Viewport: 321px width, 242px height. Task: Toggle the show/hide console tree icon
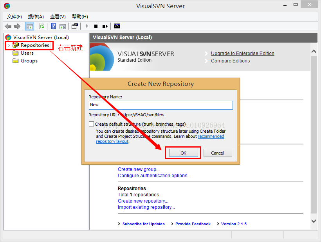coord(29,26)
